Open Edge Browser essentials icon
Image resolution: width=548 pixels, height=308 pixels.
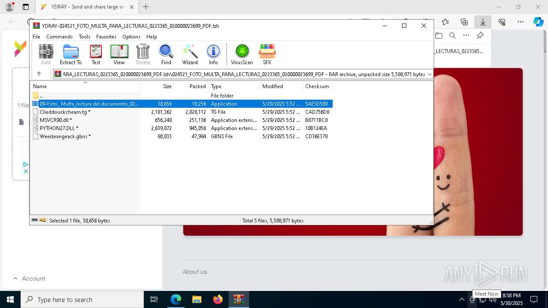[502, 22]
